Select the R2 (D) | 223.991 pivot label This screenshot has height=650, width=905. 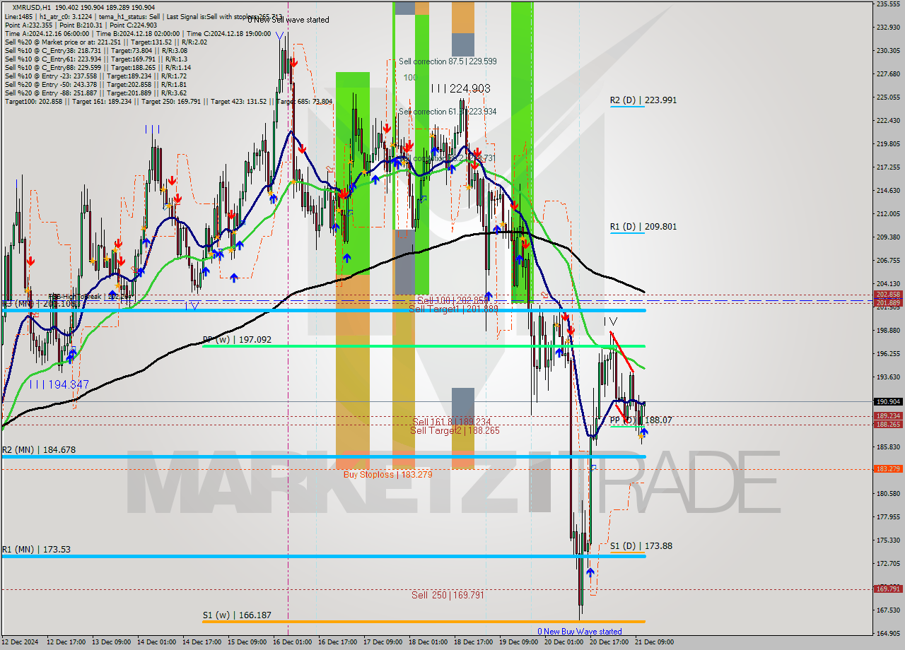click(x=643, y=100)
